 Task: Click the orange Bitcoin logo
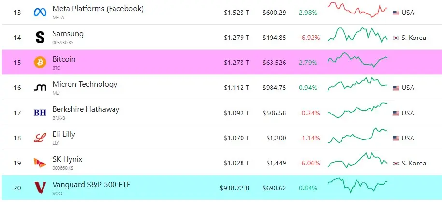(x=40, y=63)
